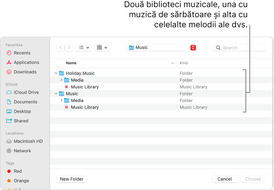Click the Music Library file icon under Holiday Music

(66, 87)
